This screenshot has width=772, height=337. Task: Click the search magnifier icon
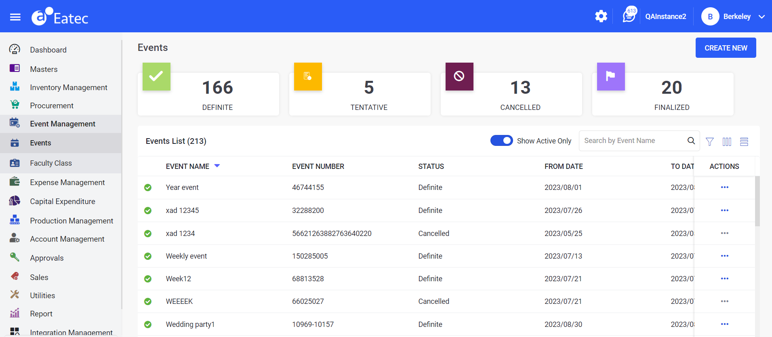691,141
